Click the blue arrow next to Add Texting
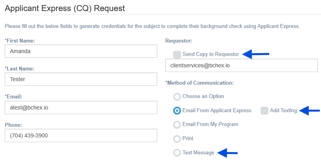The width and height of the screenshot is (321, 163). (310, 111)
